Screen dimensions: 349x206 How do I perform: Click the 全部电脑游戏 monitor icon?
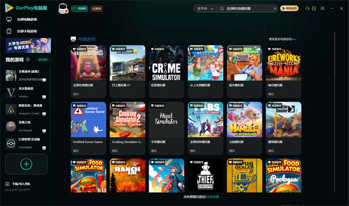click(x=9, y=19)
